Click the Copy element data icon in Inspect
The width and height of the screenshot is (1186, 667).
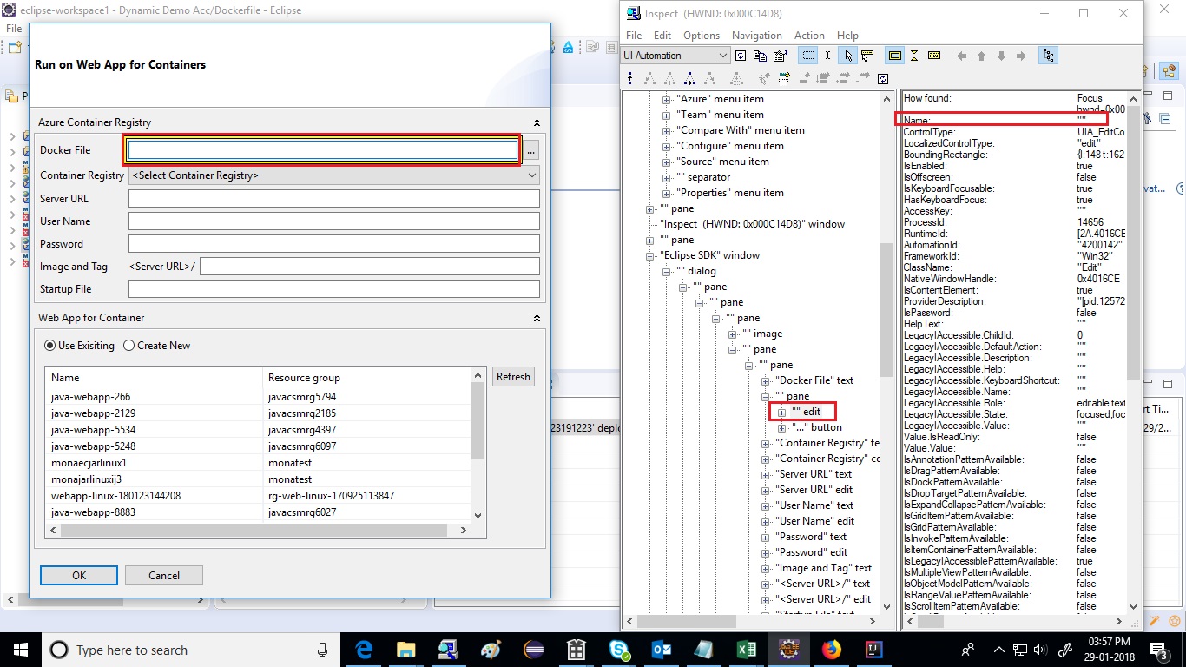761,56
